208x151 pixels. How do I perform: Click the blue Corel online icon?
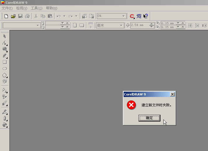(x=139, y=16)
